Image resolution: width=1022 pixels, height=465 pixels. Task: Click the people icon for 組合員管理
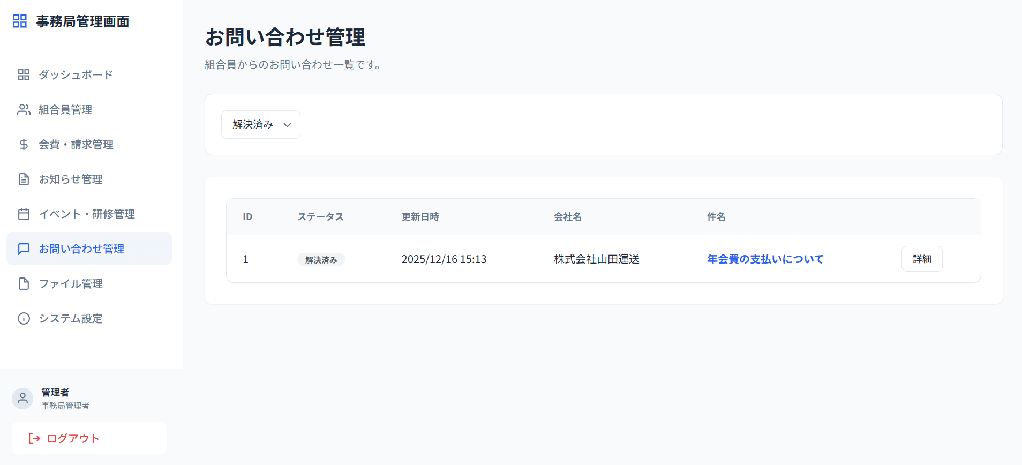(x=24, y=110)
